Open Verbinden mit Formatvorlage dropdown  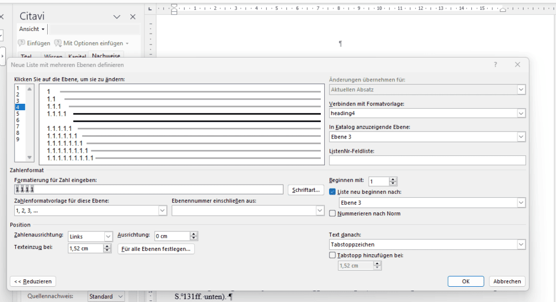pyautogui.click(x=521, y=113)
